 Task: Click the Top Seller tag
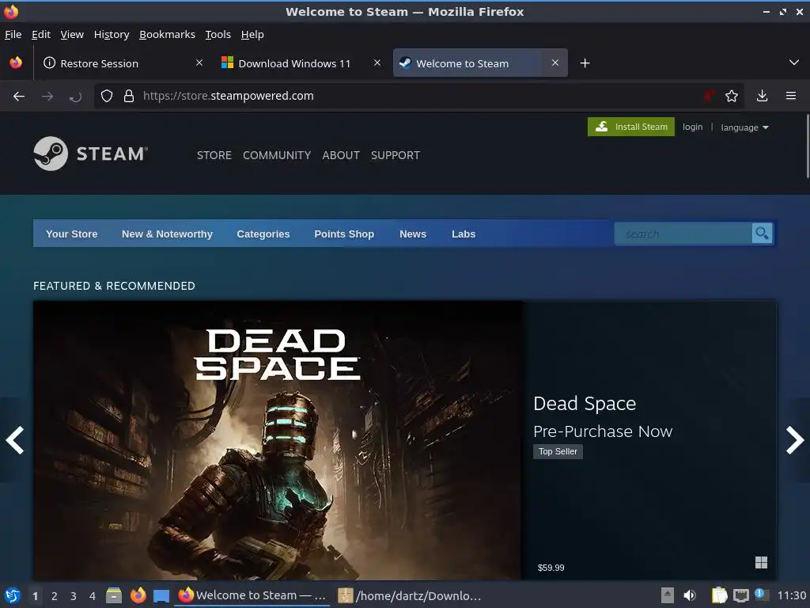click(558, 451)
